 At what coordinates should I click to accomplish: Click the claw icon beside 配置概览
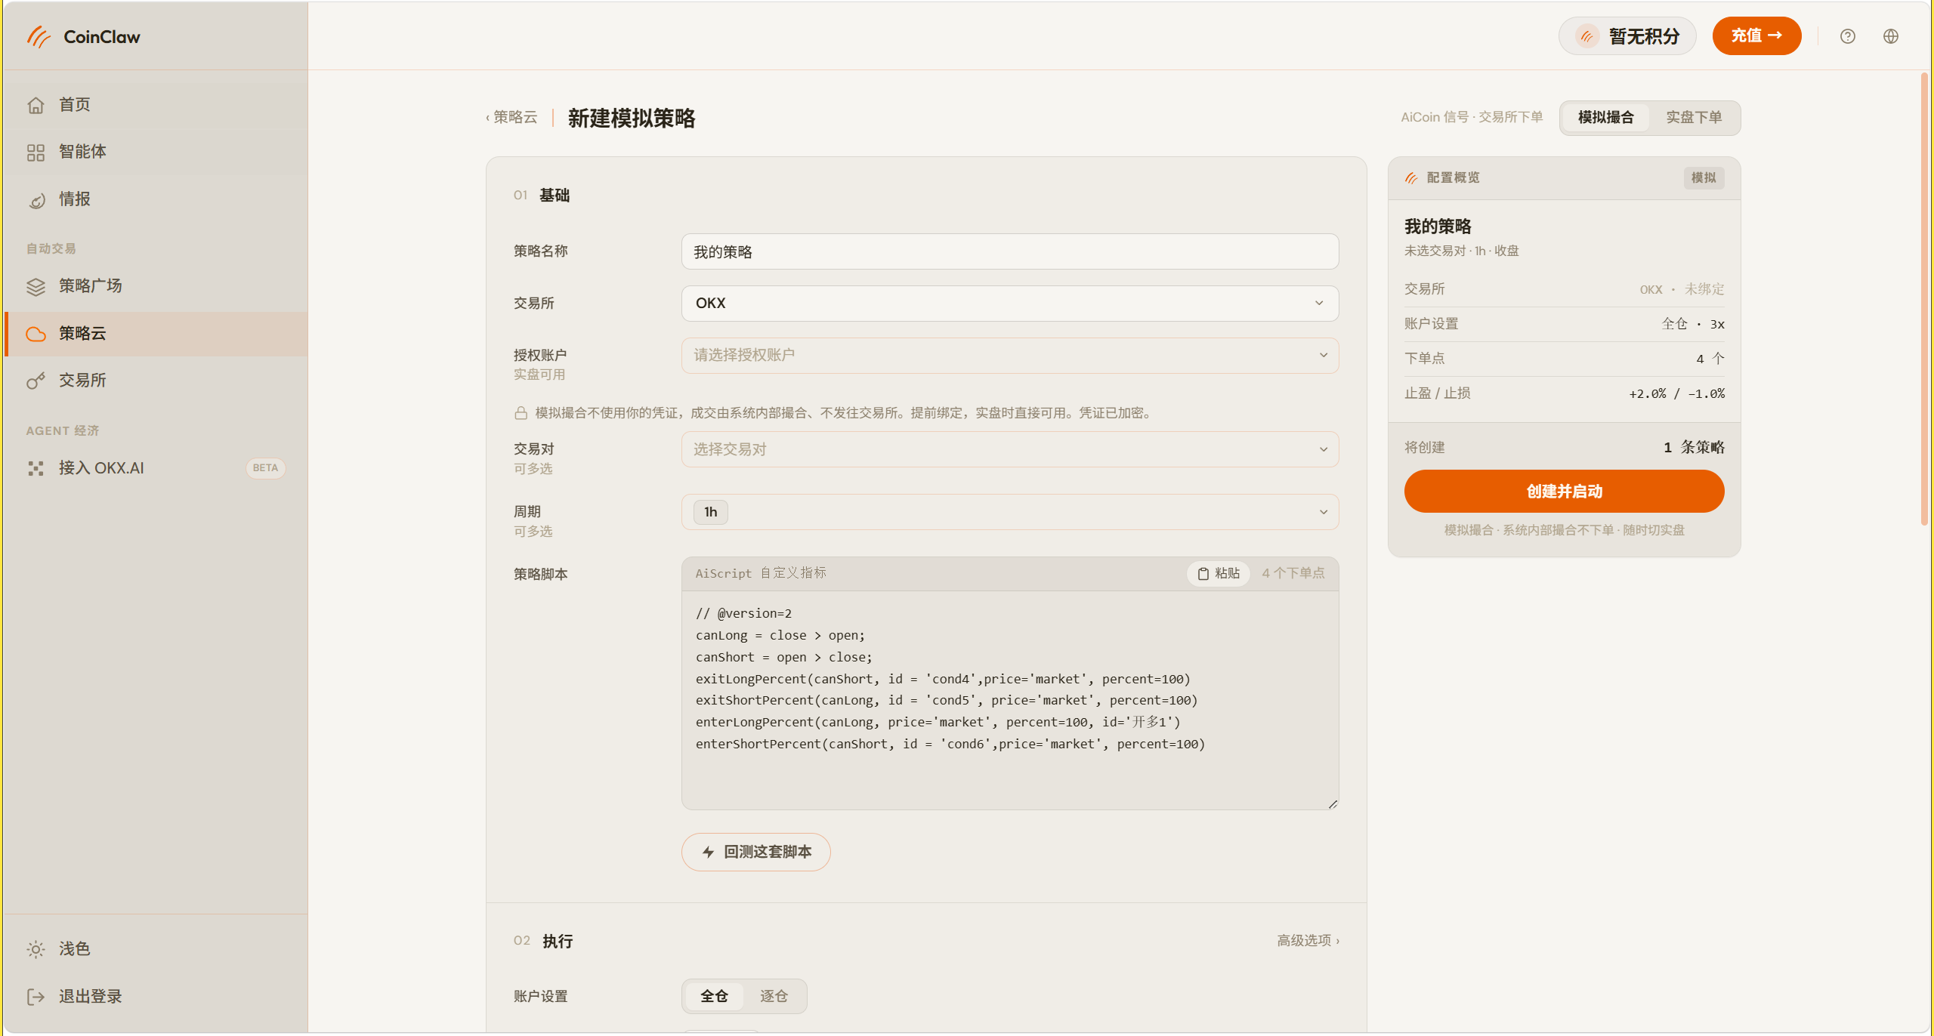[x=1410, y=178]
